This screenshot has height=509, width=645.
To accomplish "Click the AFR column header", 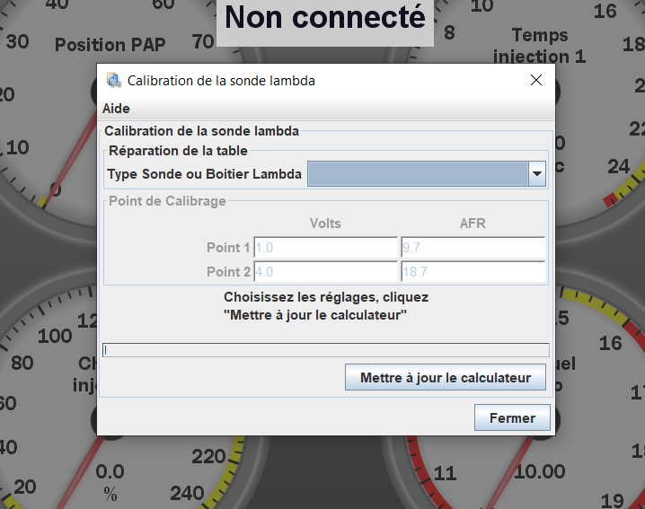I will (x=473, y=224).
